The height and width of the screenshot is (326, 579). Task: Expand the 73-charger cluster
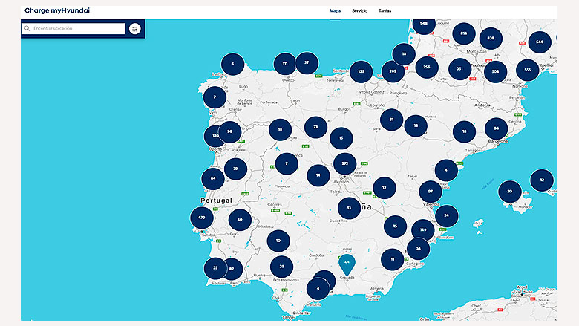click(315, 128)
